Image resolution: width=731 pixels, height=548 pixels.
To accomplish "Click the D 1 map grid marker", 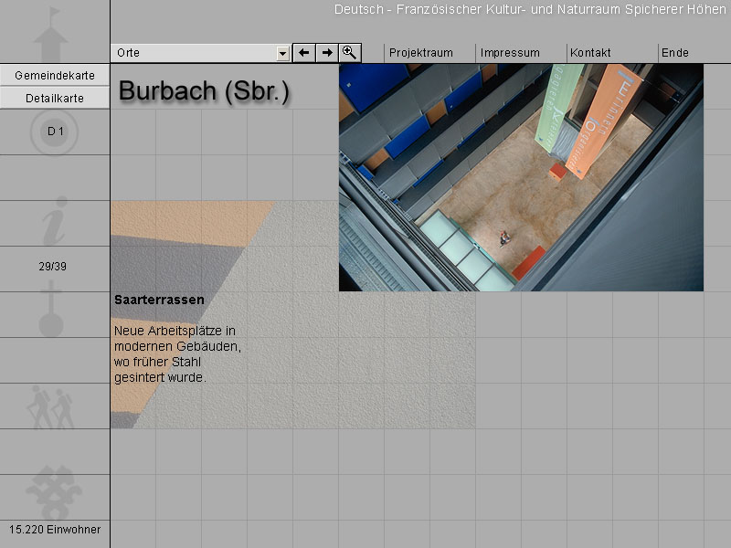I will pos(55,132).
